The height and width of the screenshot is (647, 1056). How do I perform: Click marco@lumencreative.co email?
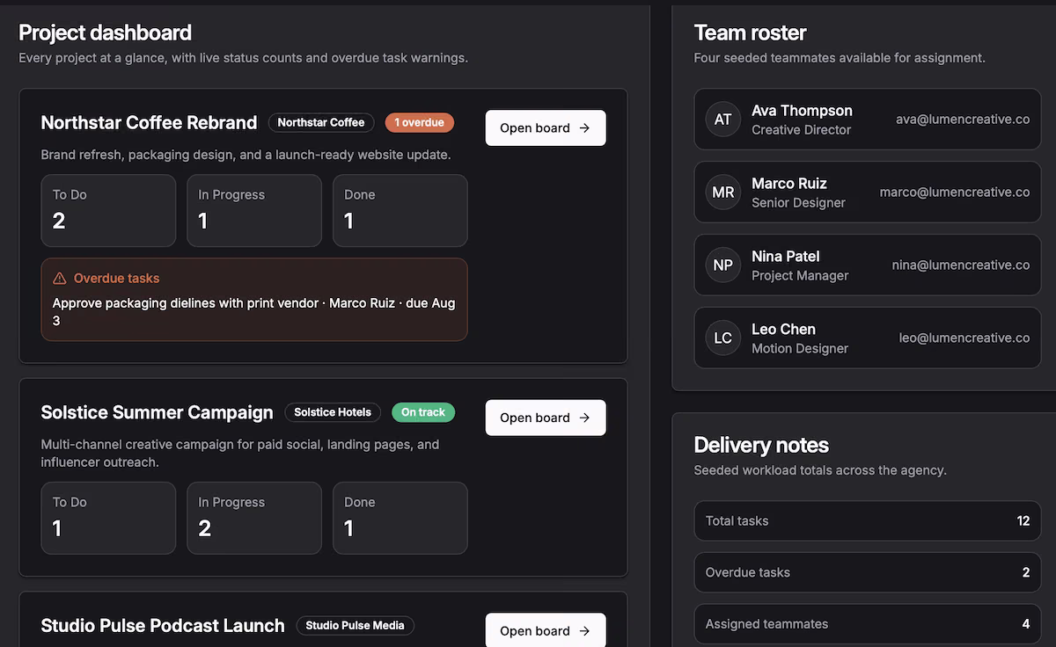pos(955,193)
